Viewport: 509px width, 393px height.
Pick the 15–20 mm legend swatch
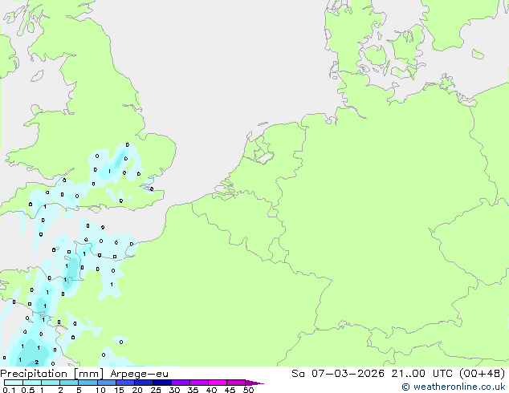124,383
